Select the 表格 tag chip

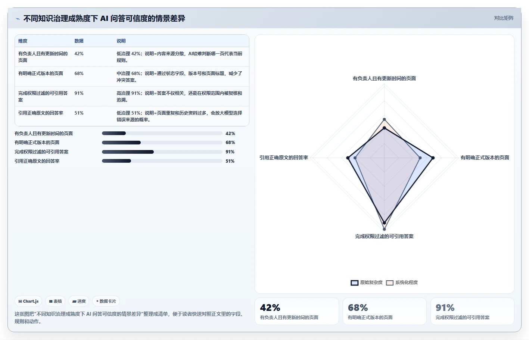tap(55, 301)
